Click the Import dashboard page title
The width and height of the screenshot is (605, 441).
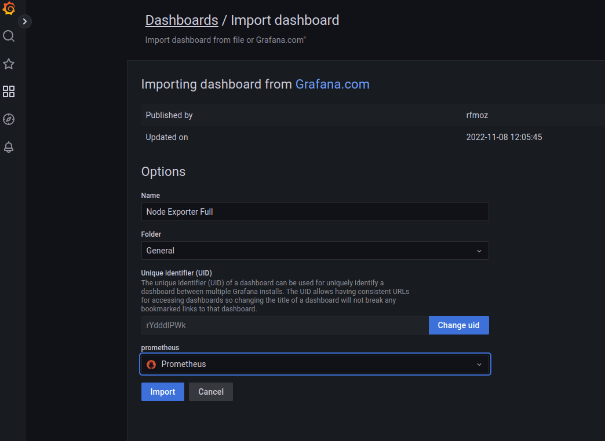coord(285,20)
